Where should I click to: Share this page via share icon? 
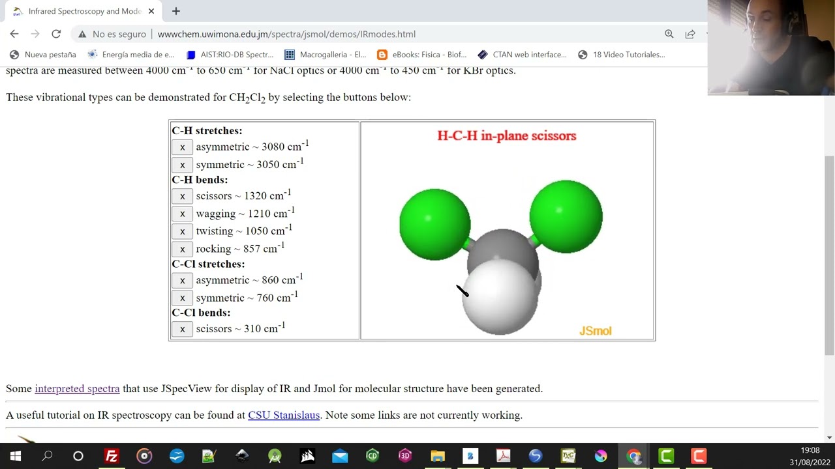pyautogui.click(x=690, y=34)
